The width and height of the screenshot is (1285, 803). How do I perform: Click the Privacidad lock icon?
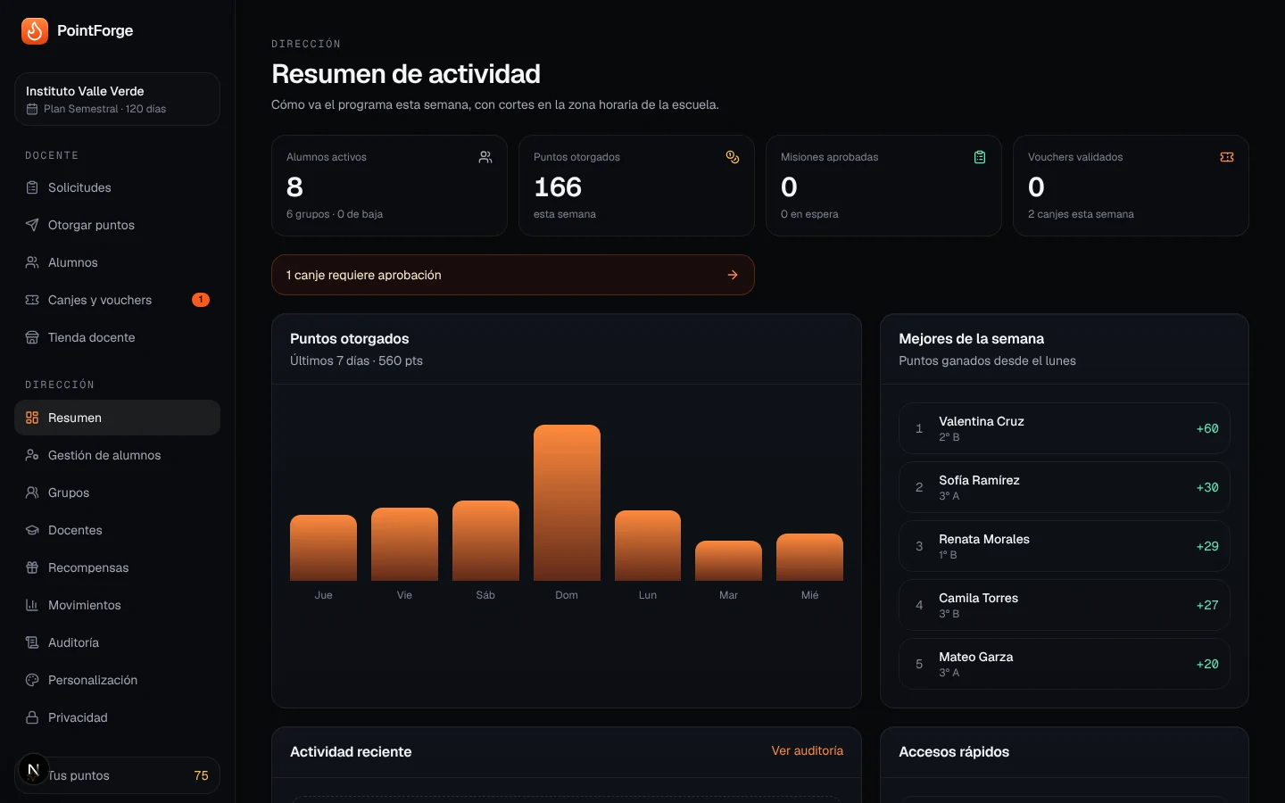[x=32, y=717]
